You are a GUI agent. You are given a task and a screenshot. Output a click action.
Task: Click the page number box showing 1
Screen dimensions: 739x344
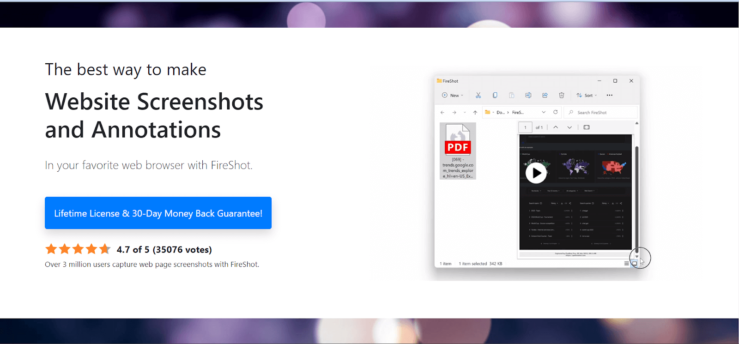click(x=525, y=127)
